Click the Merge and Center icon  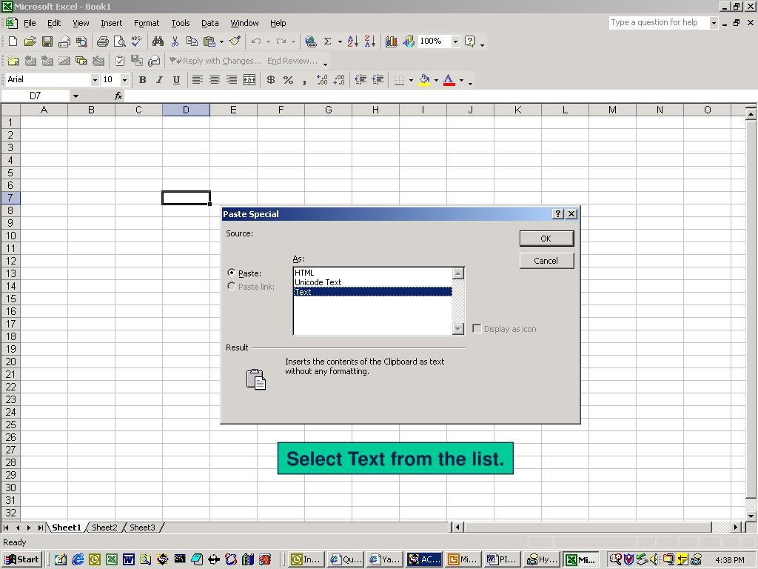249,80
